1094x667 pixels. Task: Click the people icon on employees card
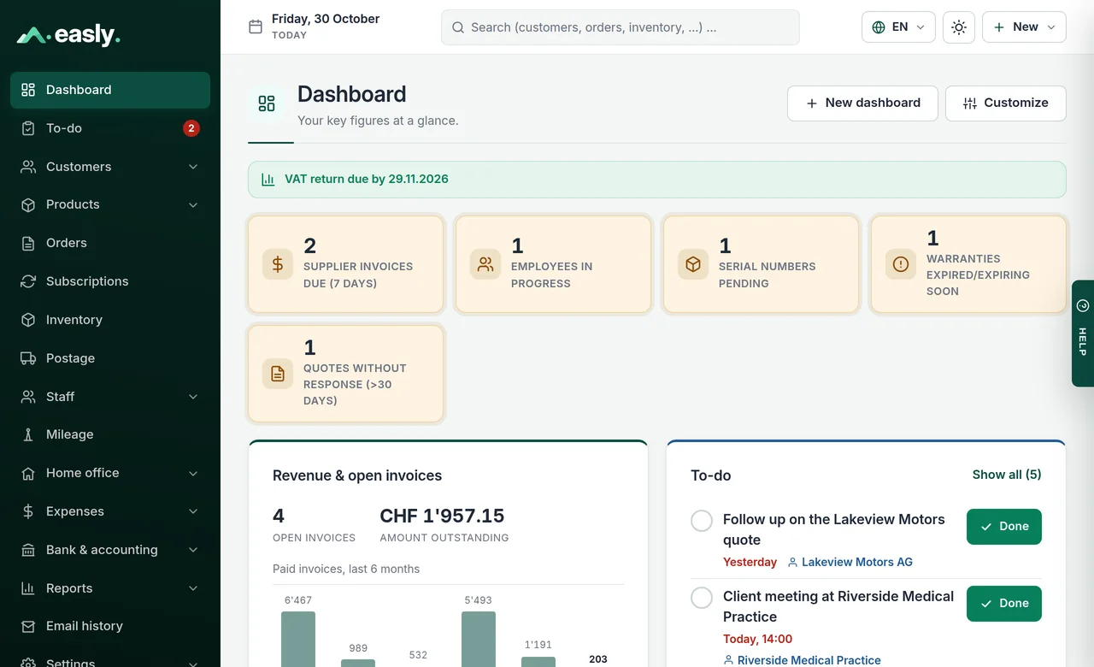tap(485, 264)
